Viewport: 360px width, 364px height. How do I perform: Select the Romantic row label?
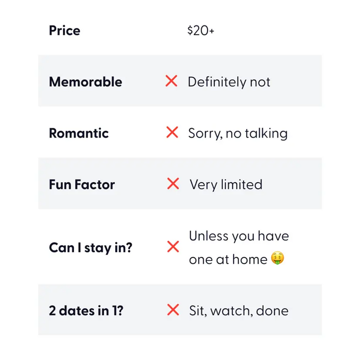pyautogui.click(x=79, y=133)
